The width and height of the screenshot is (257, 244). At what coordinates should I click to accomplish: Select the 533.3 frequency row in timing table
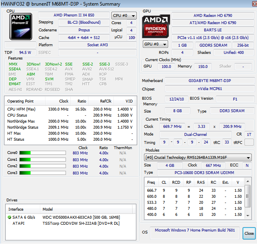[195, 203]
